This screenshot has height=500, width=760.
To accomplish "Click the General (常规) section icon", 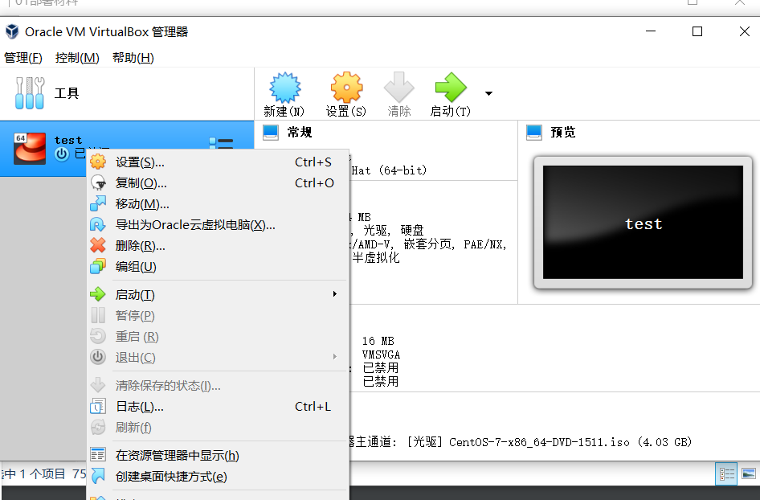I will (271, 133).
